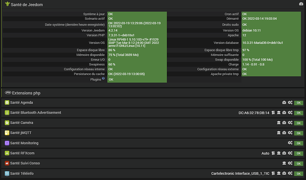Click Santé Téléinfo configuration gears icon
The height and width of the screenshot is (180, 306).
click(x=290, y=173)
